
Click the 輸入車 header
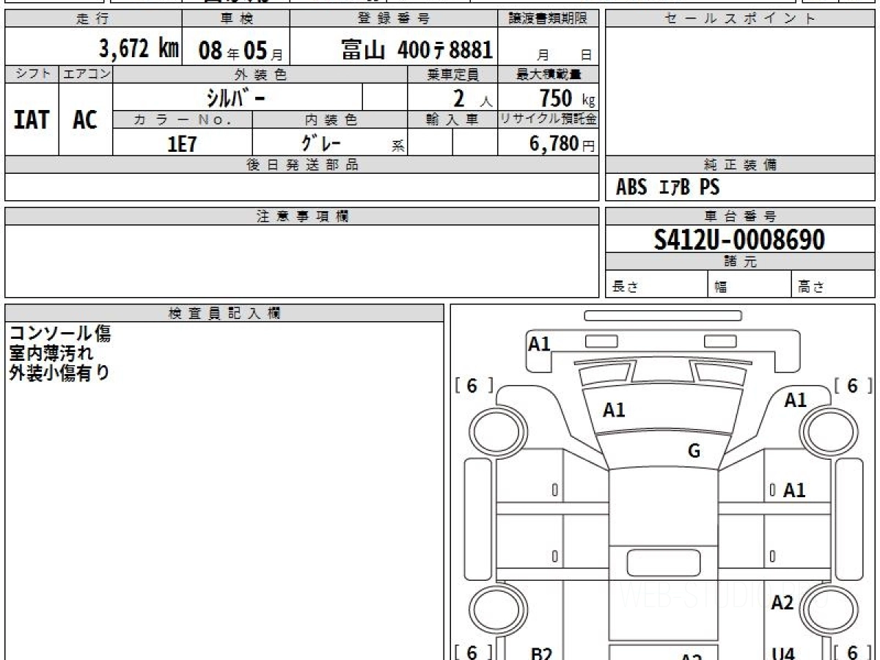tap(452, 120)
